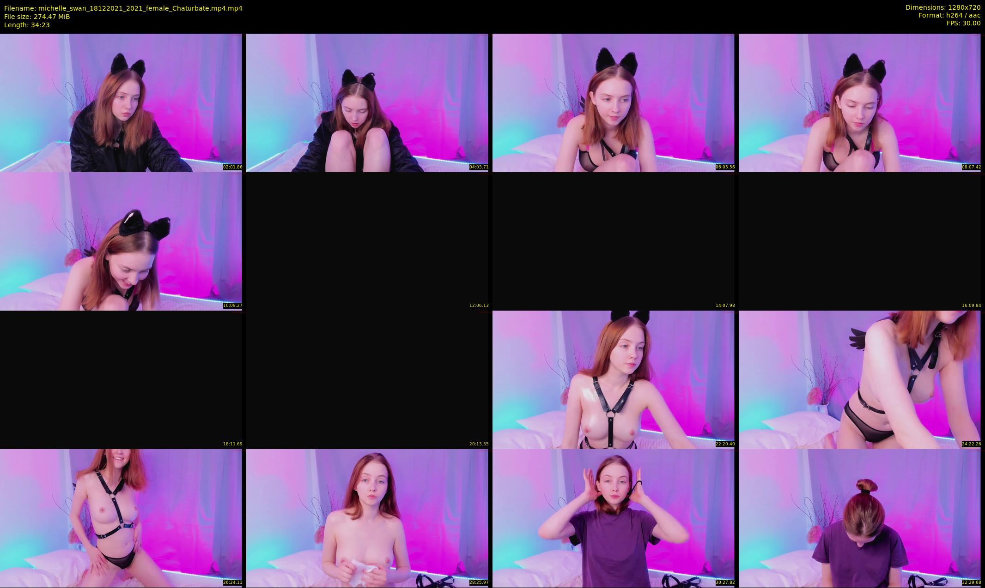Click the 22:20.40 timestamp label

pos(725,444)
